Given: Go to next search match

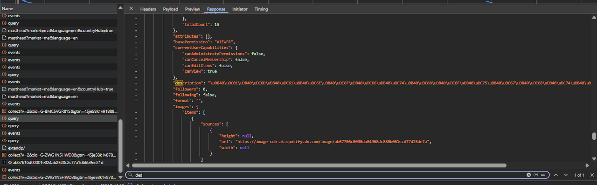Looking at the screenshot, I should [x=566, y=175].
